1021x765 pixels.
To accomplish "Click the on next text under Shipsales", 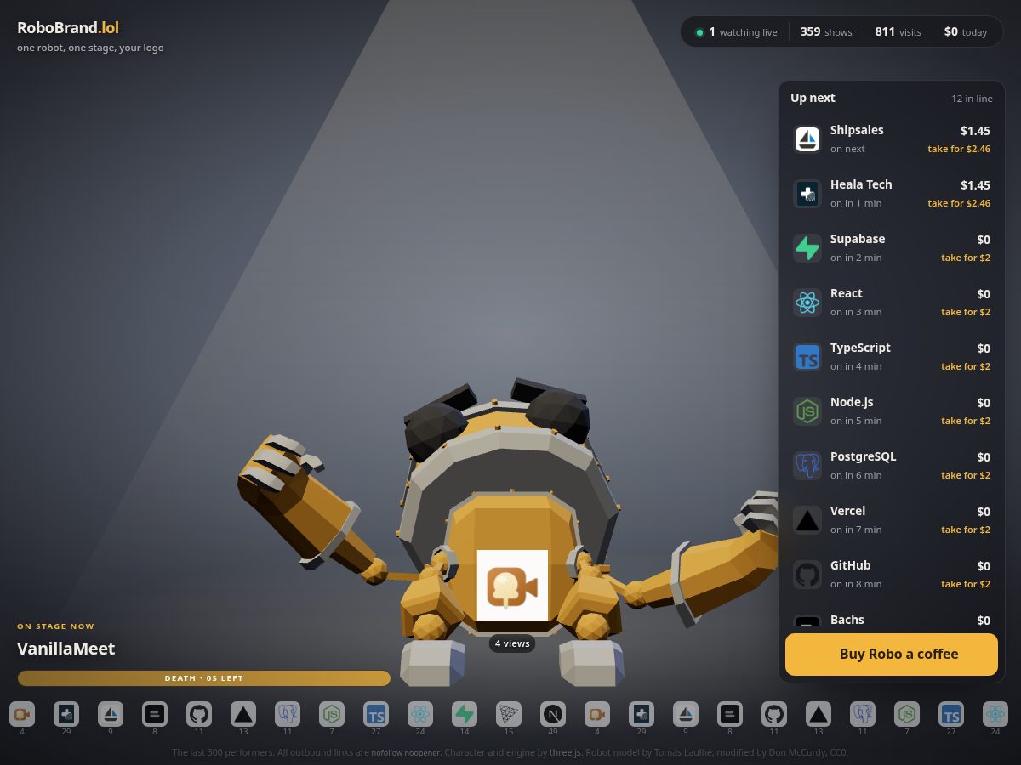I will [847, 149].
